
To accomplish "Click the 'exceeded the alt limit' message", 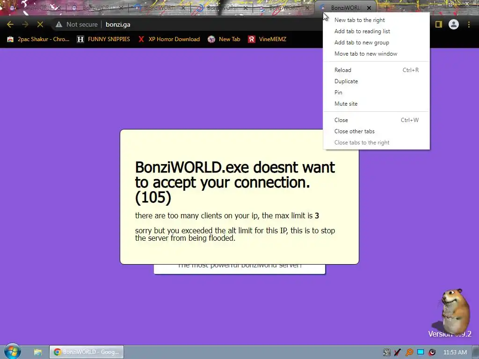I will [235, 234].
